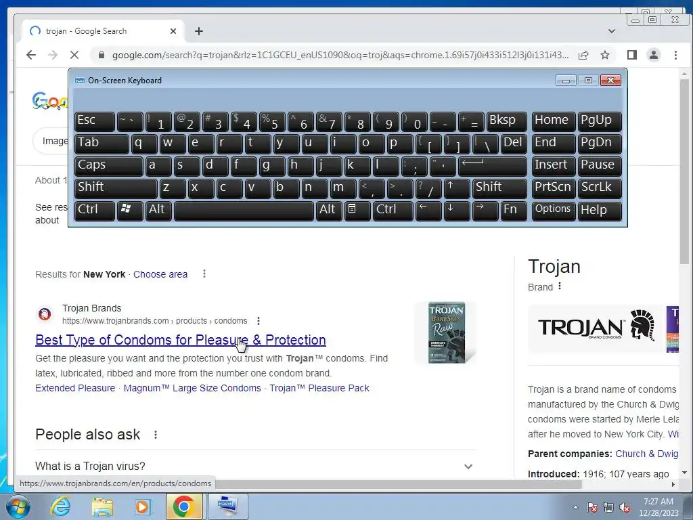The width and height of the screenshot is (693, 520).
Task: Click the Windows logo key on the keyboard
Action: click(x=129, y=211)
